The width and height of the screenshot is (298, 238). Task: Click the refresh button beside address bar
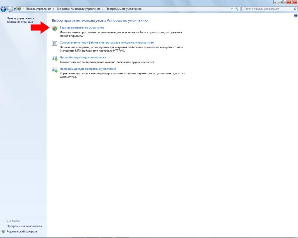pos(237,9)
